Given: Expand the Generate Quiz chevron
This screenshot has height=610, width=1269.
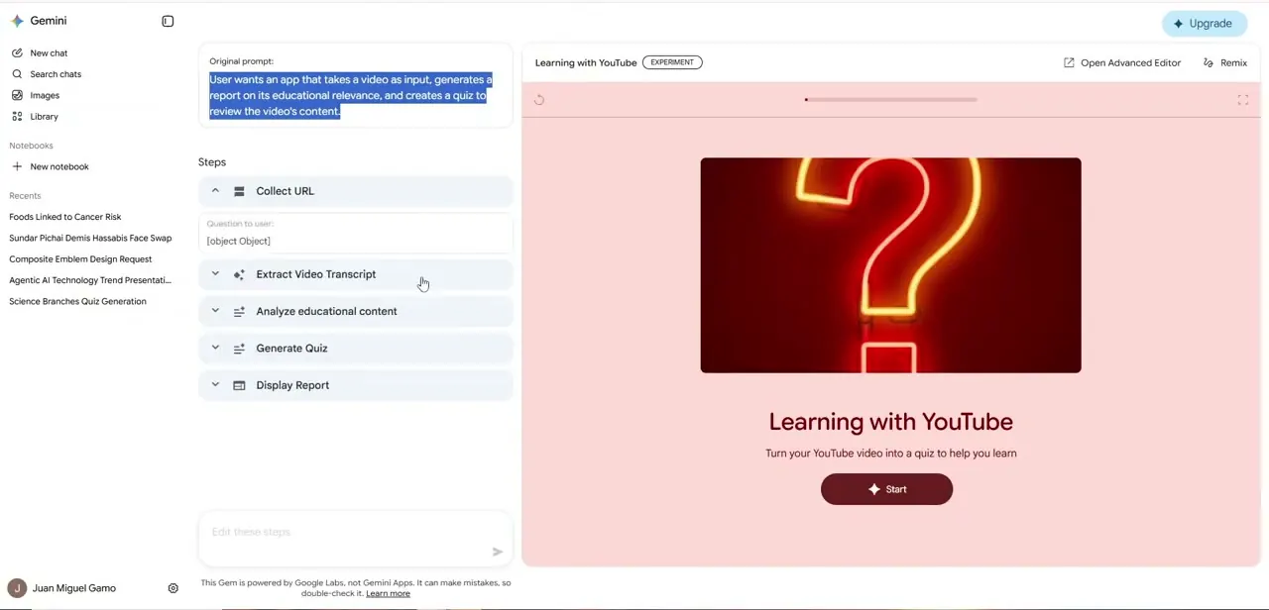Looking at the screenshot, I should pyautogui.click(x=215, y=349).
